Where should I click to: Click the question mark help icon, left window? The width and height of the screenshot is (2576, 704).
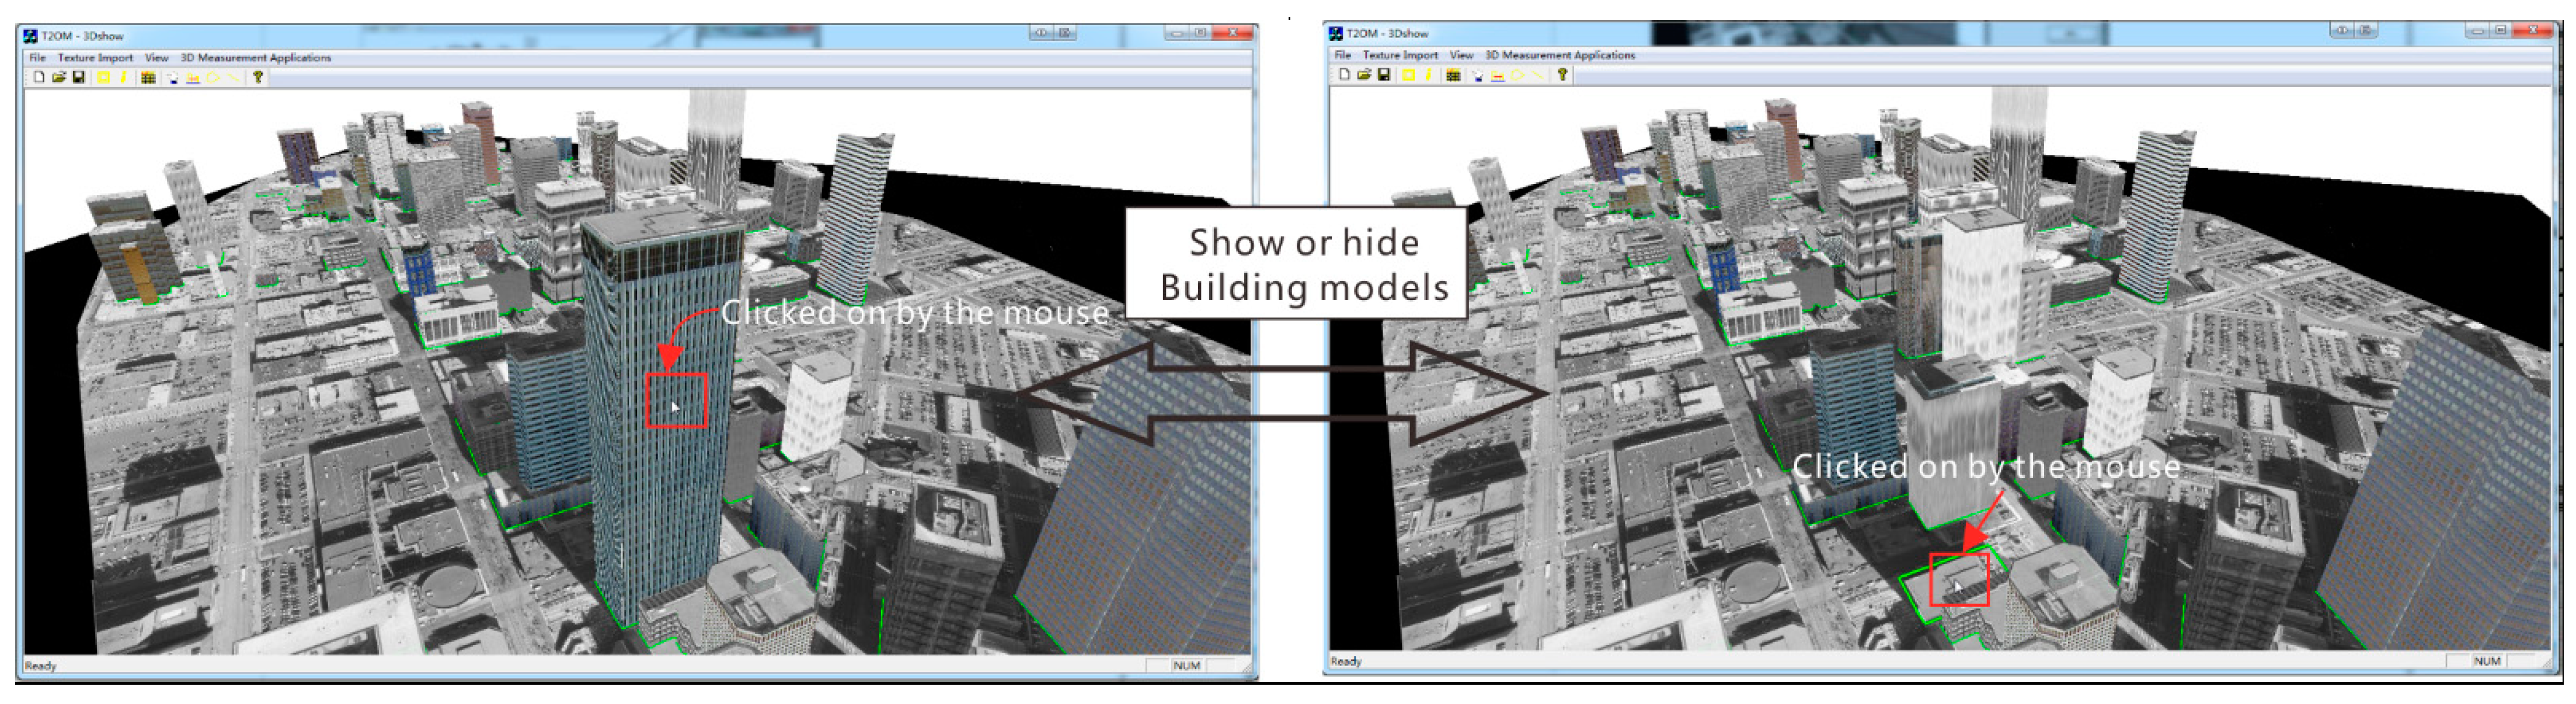pyautogui.click(x=258, y=77)
